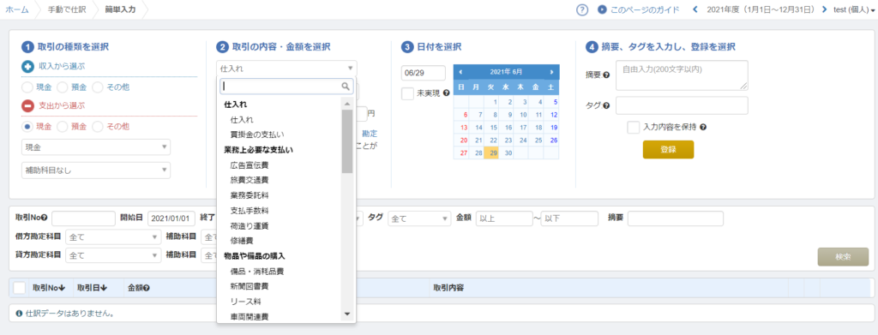Viewport: 878px width, 335px height.
Task: Click the dropdown list scrollbar thumb
Action: point(347,141)
